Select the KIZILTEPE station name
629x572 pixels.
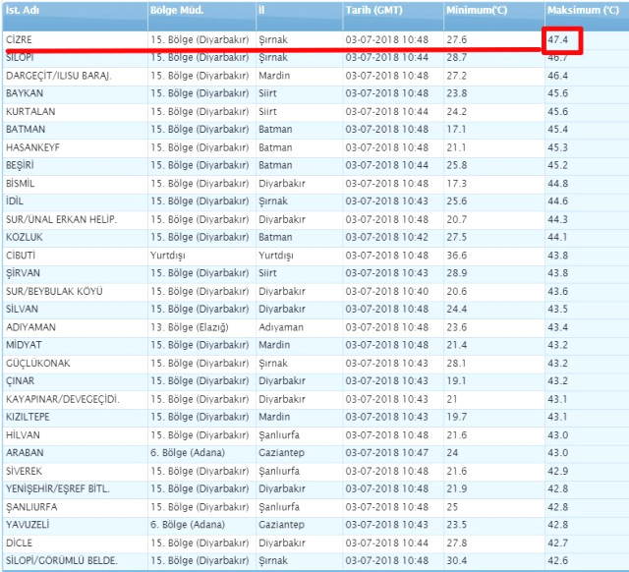click(30, 417)
